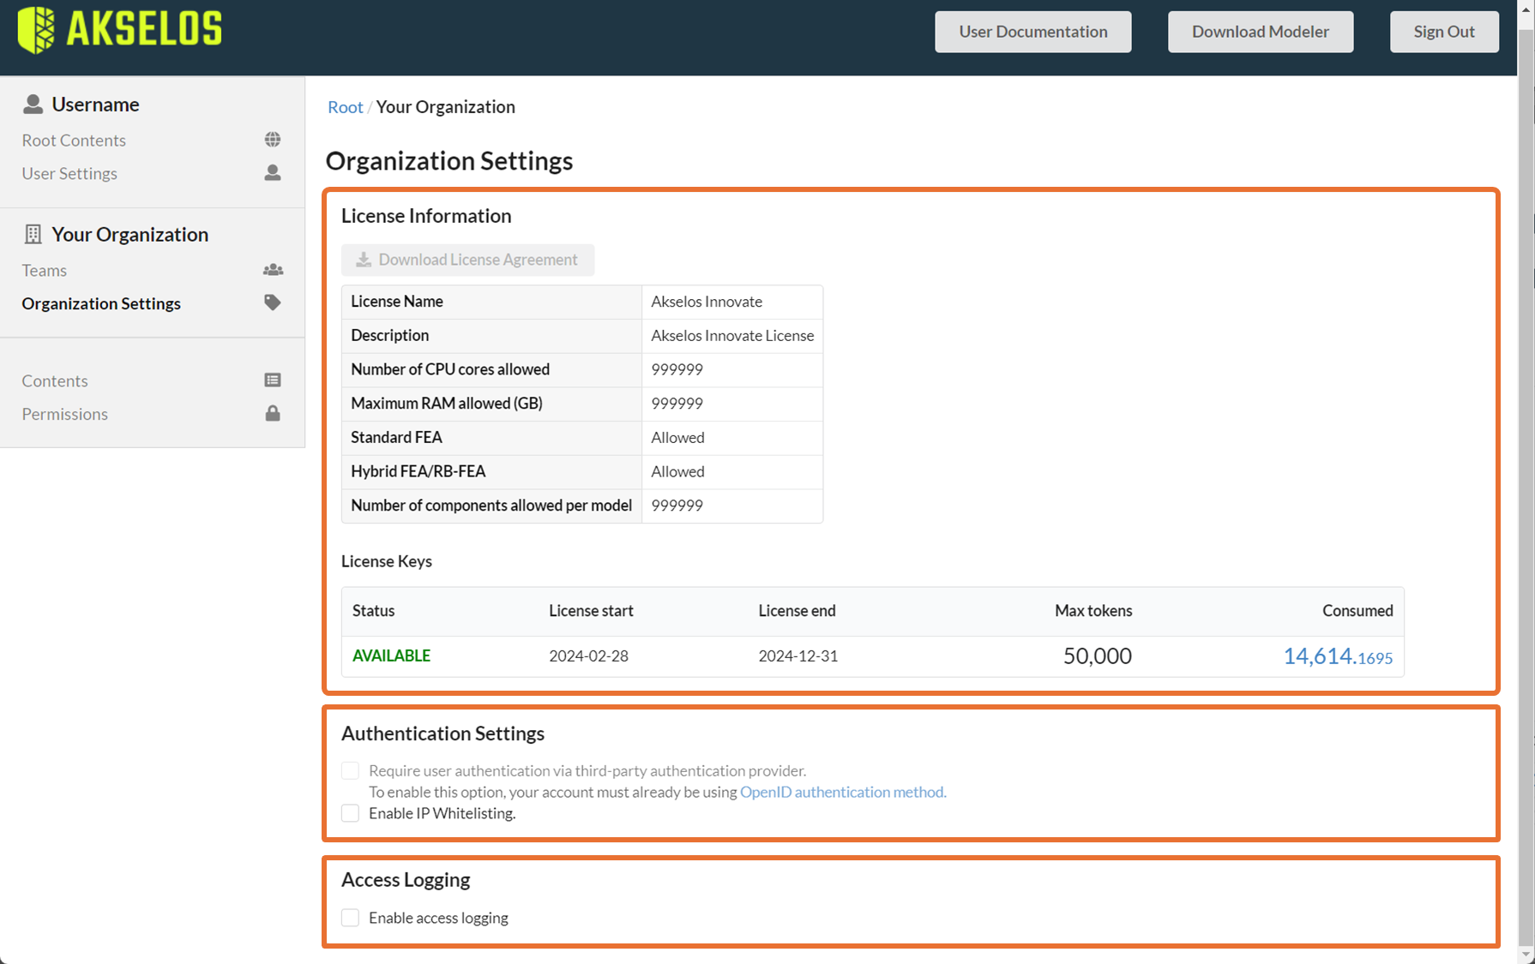Open the OpenID authentication method link
This screenshot has width=1535, height=964.
(843, 792)
